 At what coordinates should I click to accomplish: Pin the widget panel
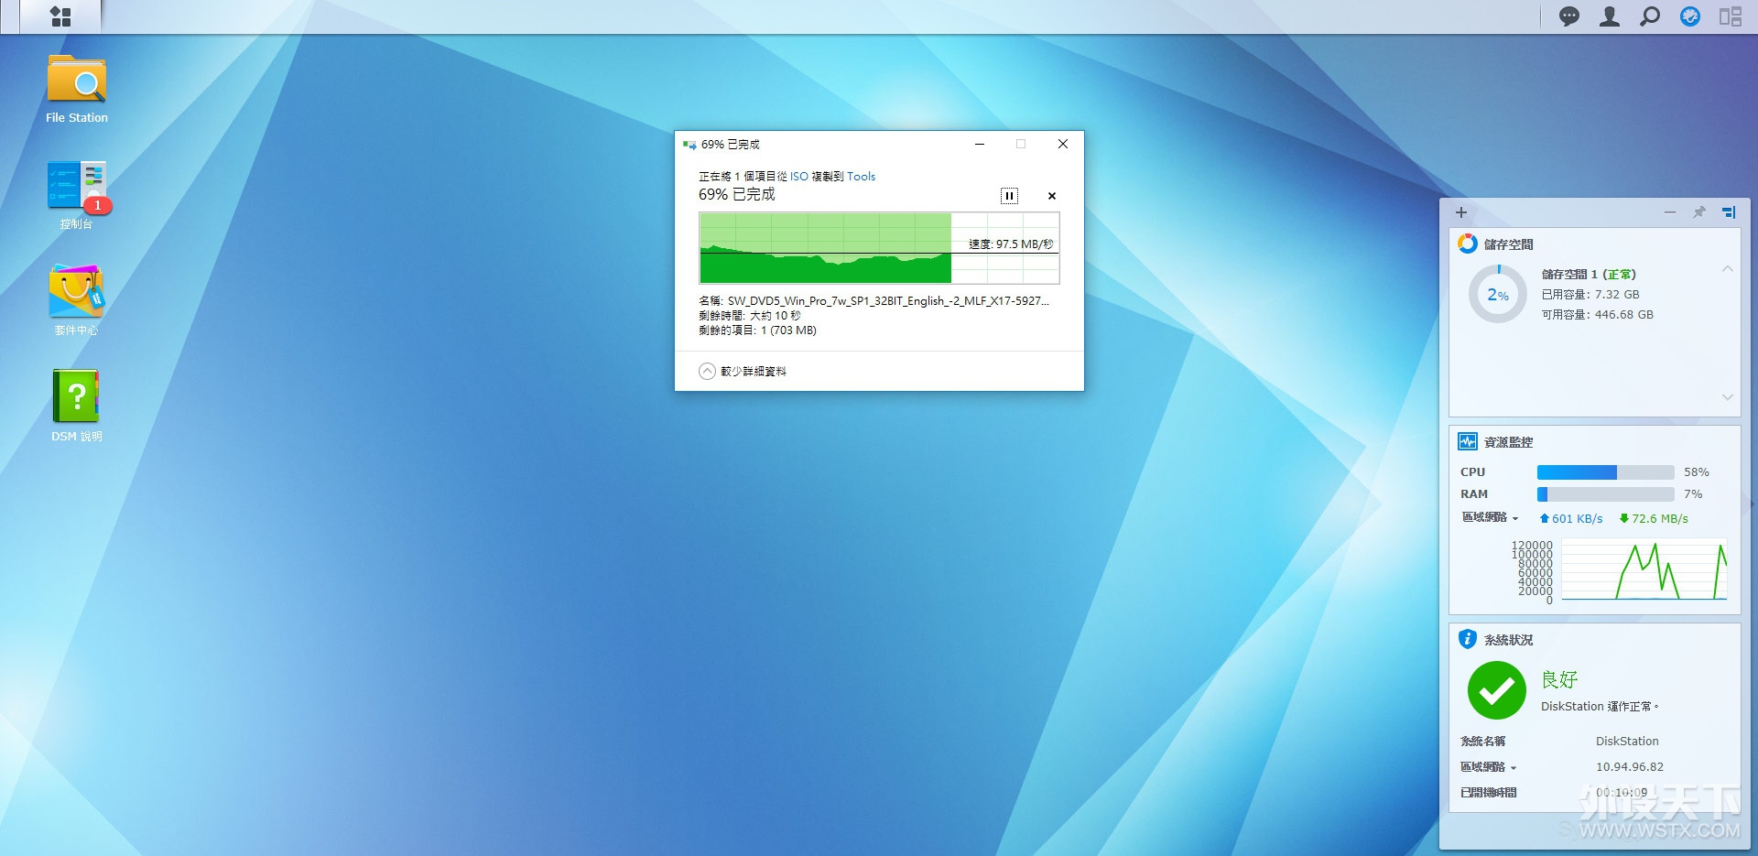pos(1699,212)
